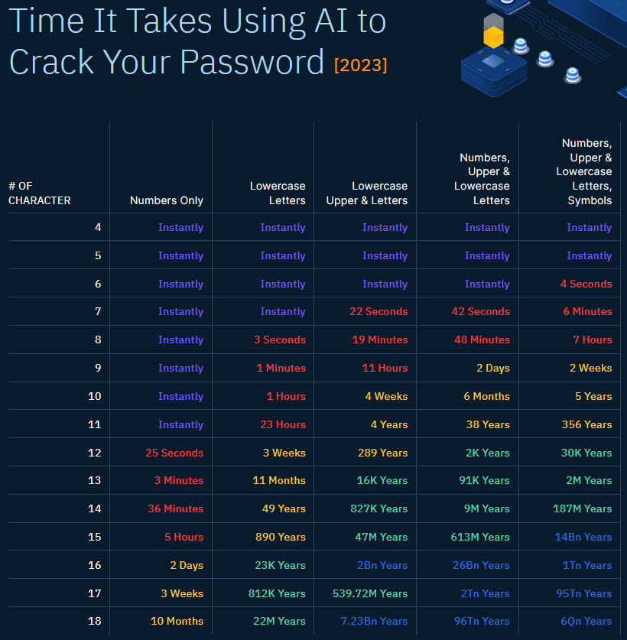Select the "187M Years" cell
Viewport: 627px width, 640px height.
[583, 508]
